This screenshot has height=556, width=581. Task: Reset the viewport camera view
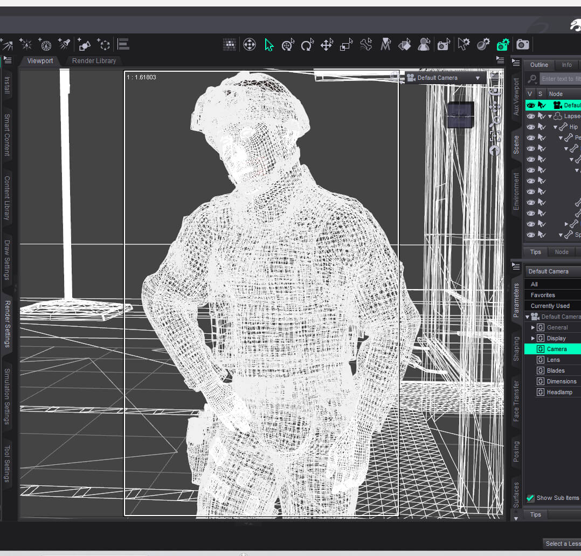tap(495, 150)
